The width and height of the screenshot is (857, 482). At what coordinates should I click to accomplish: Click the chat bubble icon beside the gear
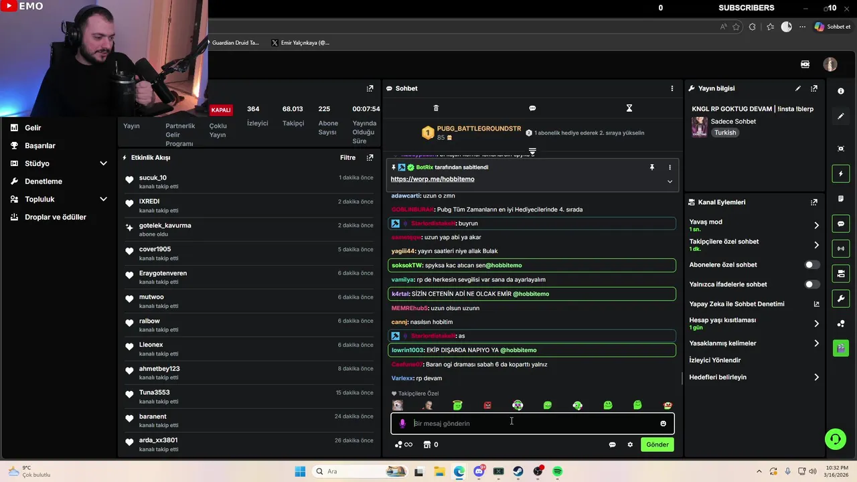coord(612,445)
